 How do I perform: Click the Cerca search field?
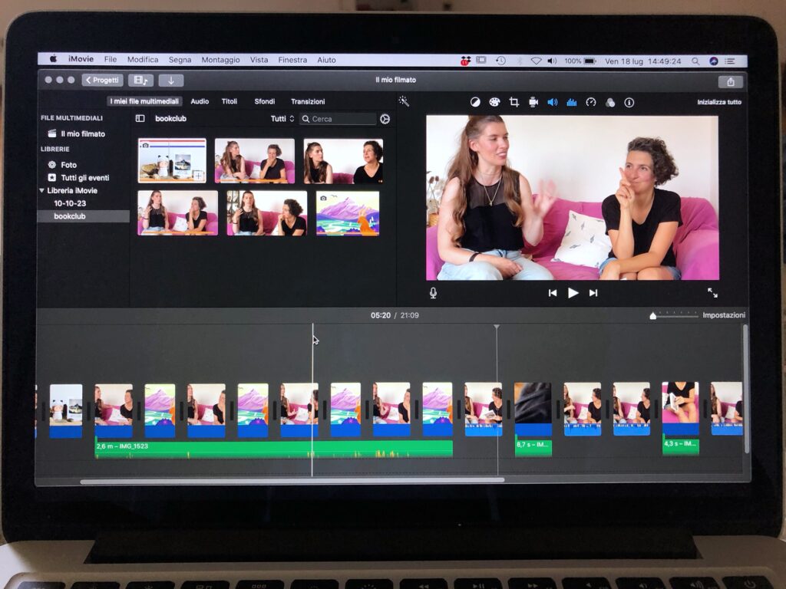pos(338,119)
